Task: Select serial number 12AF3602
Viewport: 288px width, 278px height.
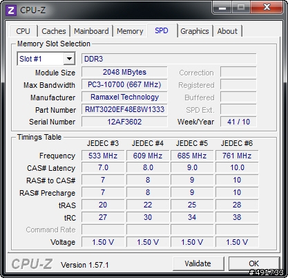Action: [124, 122]
